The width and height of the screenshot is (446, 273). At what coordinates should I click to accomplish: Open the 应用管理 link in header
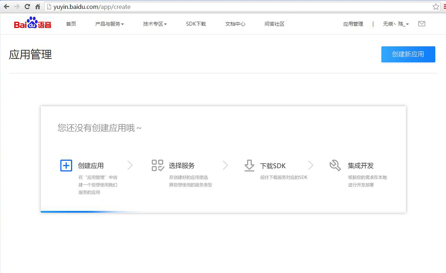353,24
